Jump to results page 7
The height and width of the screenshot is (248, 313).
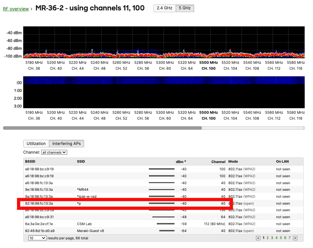289,238
